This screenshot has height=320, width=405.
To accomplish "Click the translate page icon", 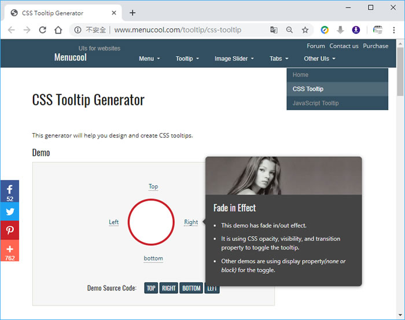I will 274,30.
